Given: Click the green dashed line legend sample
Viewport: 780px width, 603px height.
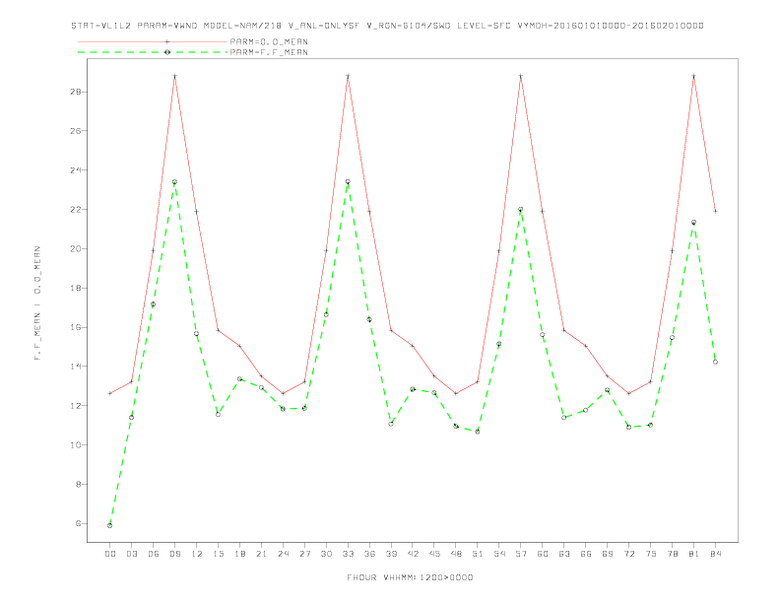Looking at the screenshot, I should 153,52.
